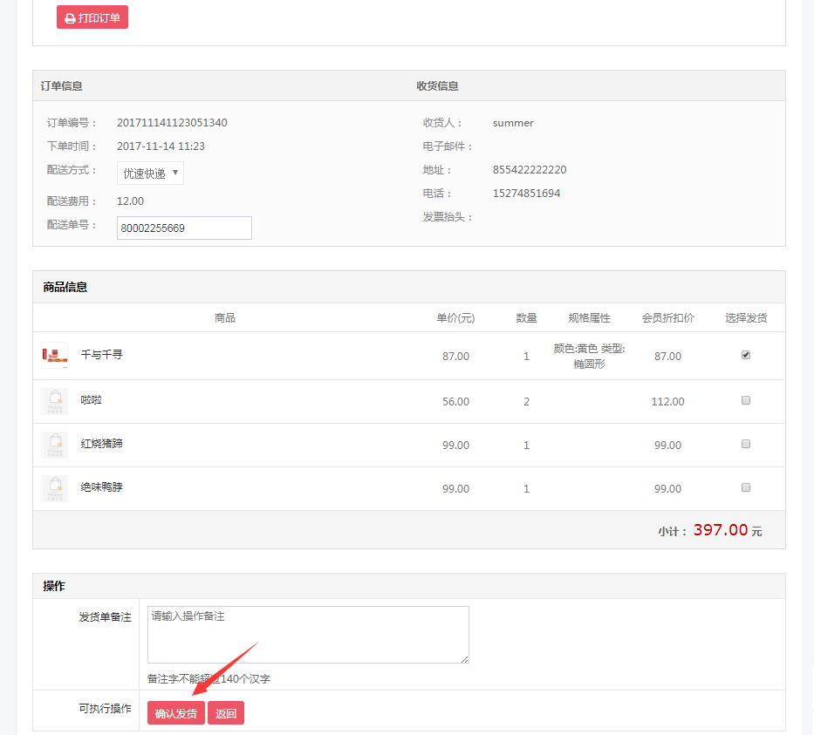Click the 千与千寻 product thumbnail
This screenshot has height=735, width=814.
click(54, 356)
